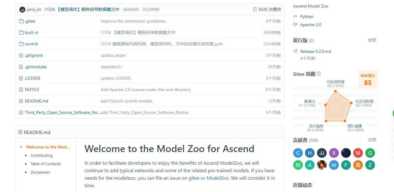Click the JJ avatar beside jerry jin commit

tap(22, 10)
